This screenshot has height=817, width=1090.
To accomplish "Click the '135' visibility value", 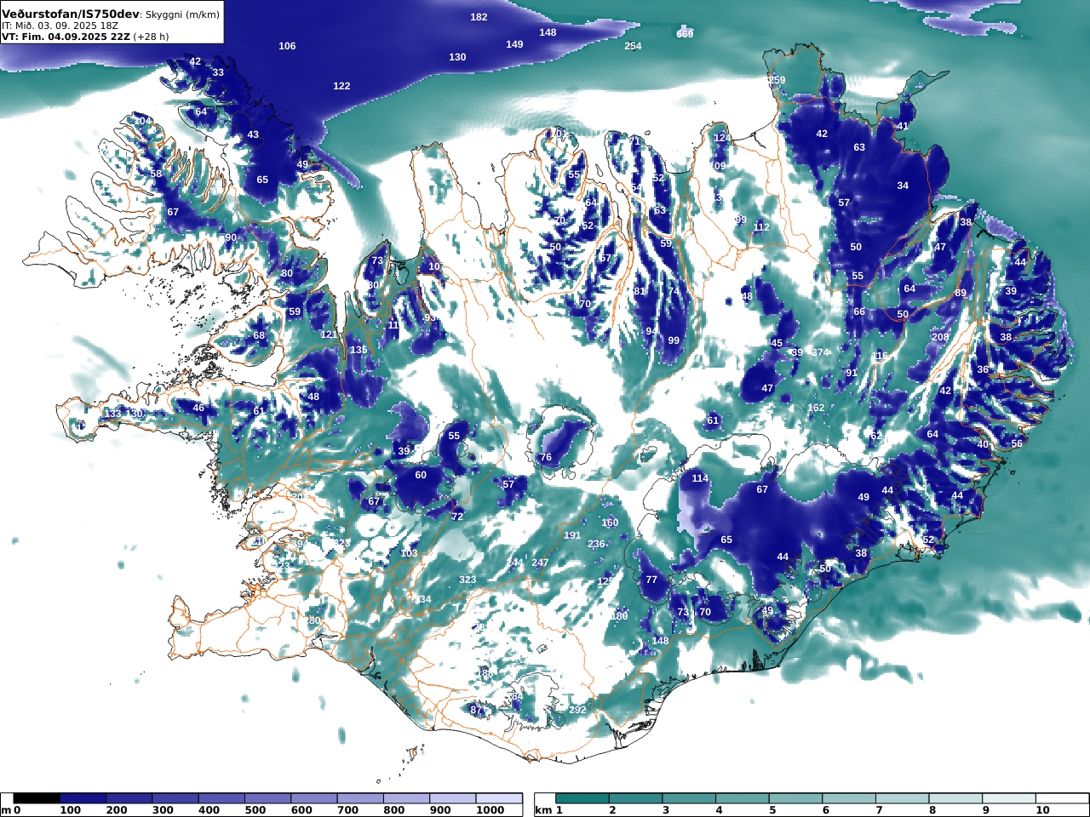I will click(x=359, y=350).
